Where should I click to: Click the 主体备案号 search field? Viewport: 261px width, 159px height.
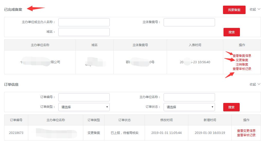189,22
